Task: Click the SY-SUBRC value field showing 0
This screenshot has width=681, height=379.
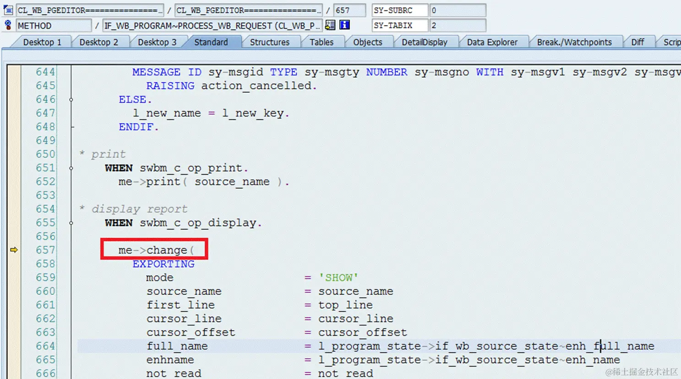Action: pos(458,10)
